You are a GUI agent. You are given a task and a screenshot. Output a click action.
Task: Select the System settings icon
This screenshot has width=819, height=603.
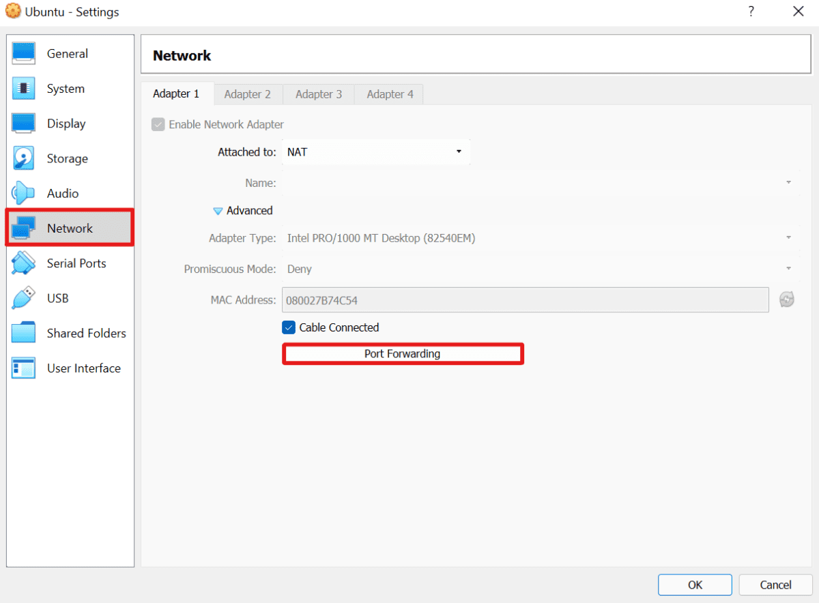[x=66, y=88]
